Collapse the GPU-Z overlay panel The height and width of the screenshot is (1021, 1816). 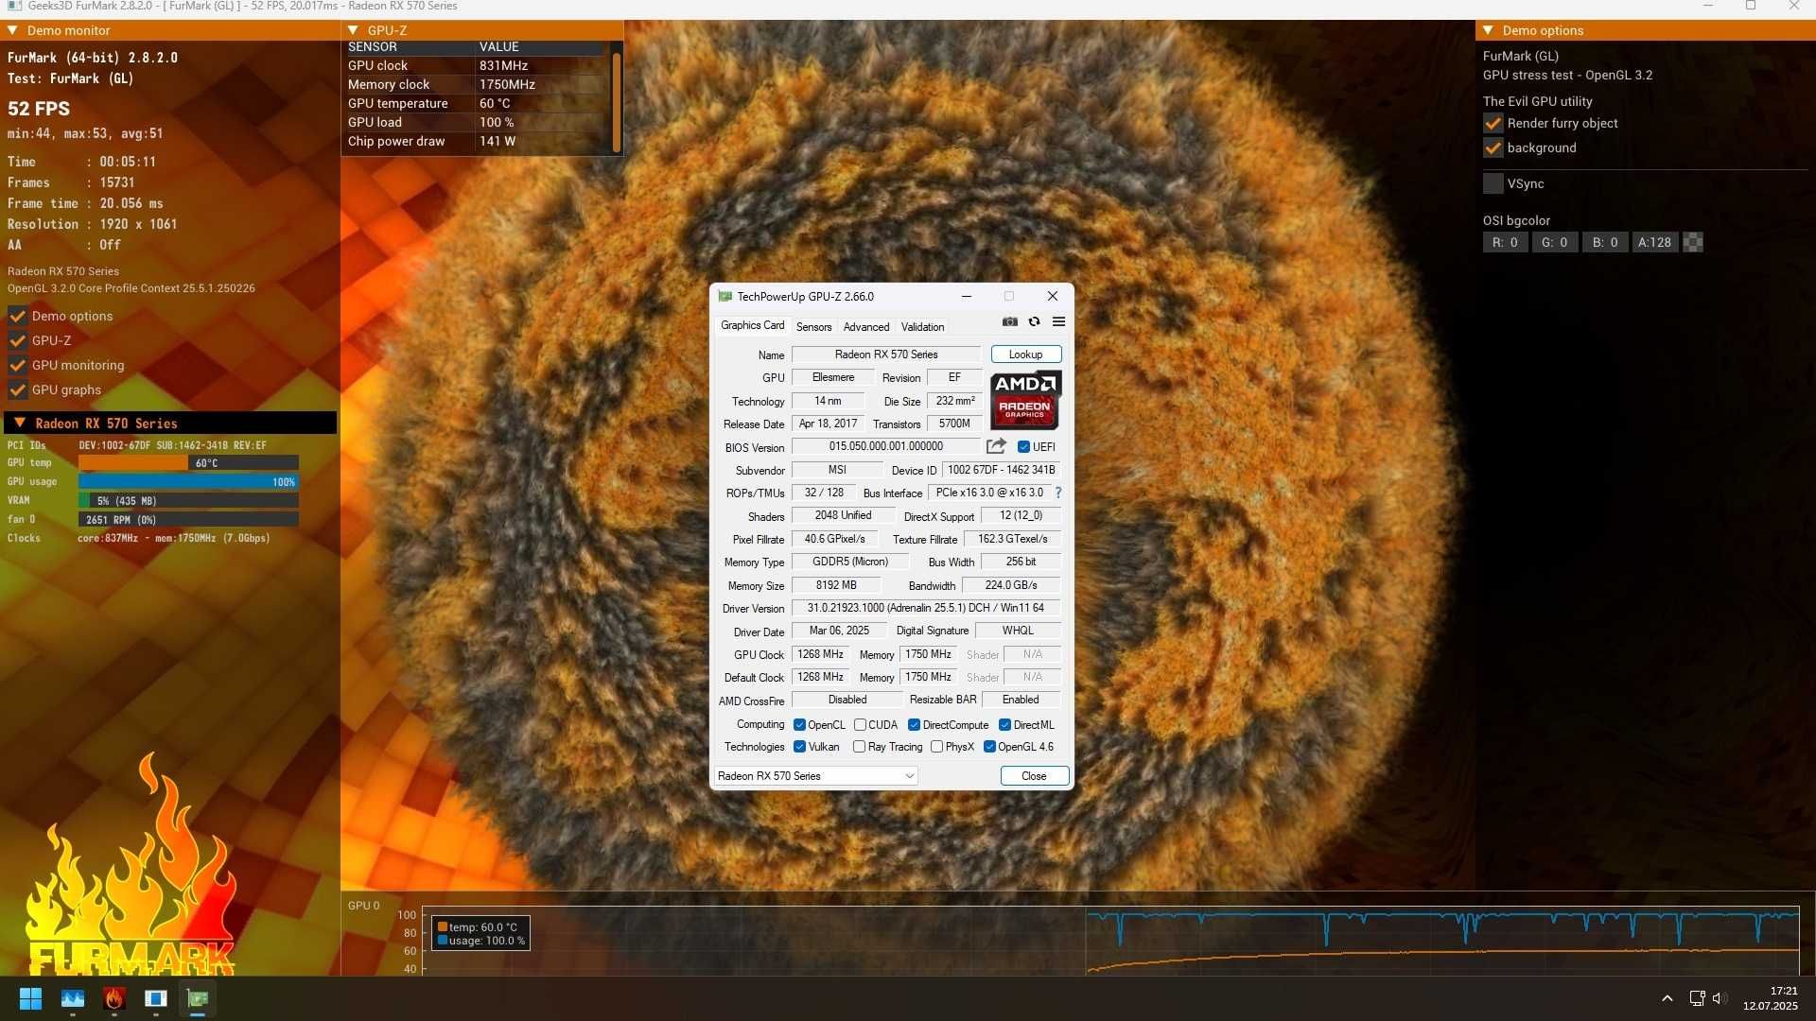pyautogui.click(x=353, y=30)
